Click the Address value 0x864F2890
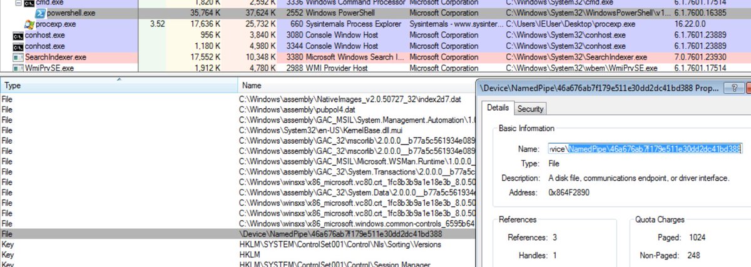Image resolution: width=751 pixels, height=267 pixels. (x=568, y=193)
